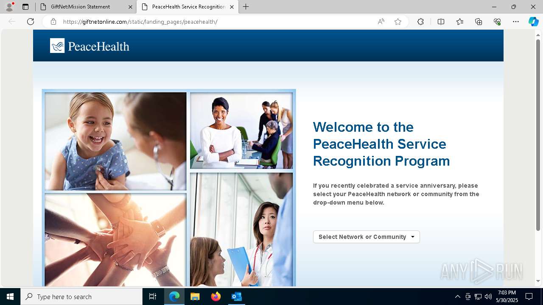Launch Copilot sidebar
Viewport: 543px width, 305px height.
pyautogui.click(x=533, y=22)
